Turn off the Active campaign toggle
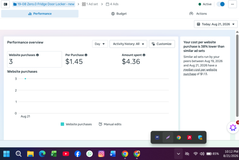This screenshot has height=160, width=239. tap(221, 4)
